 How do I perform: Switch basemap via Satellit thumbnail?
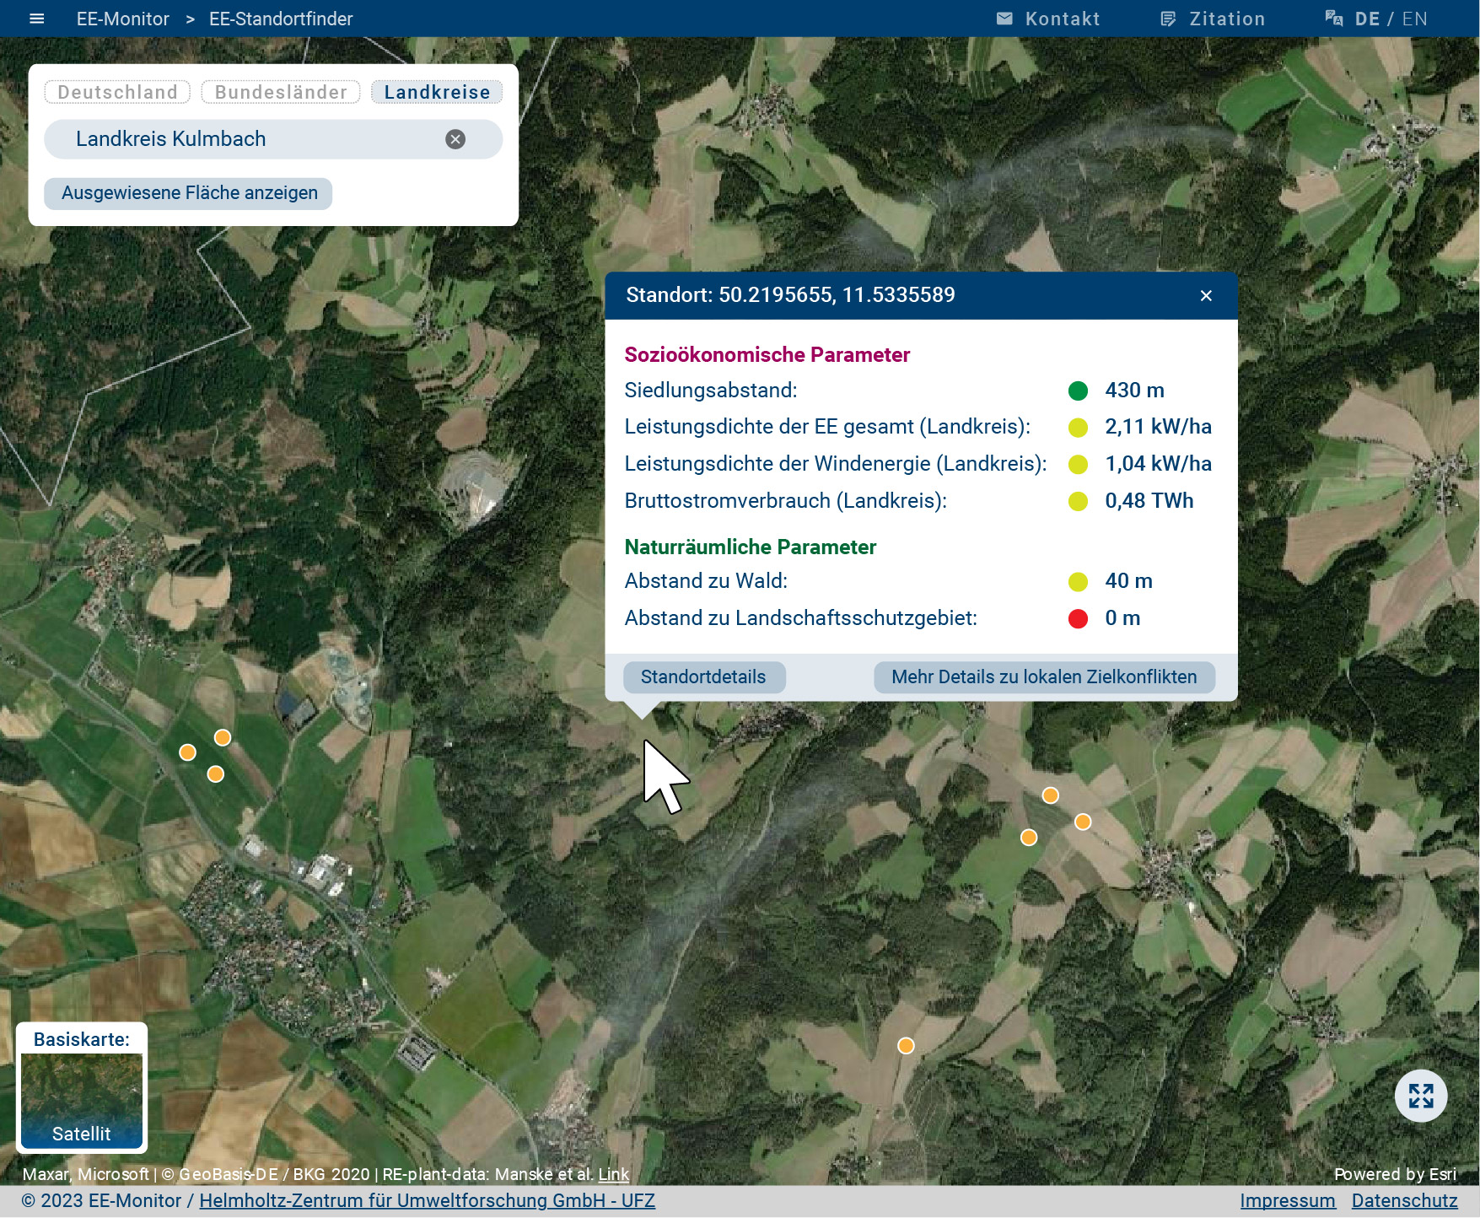(x=82, y=1100)
